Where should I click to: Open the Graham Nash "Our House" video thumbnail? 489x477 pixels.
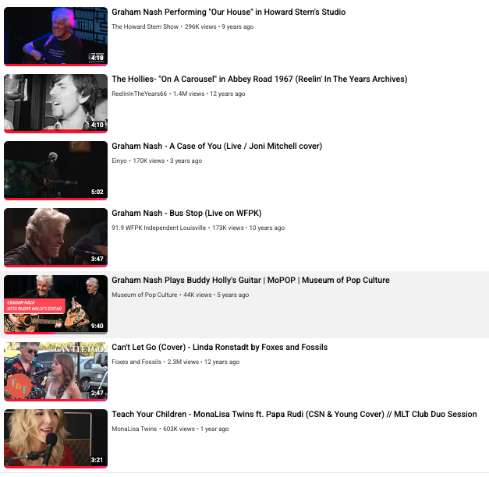pos(55,37)
